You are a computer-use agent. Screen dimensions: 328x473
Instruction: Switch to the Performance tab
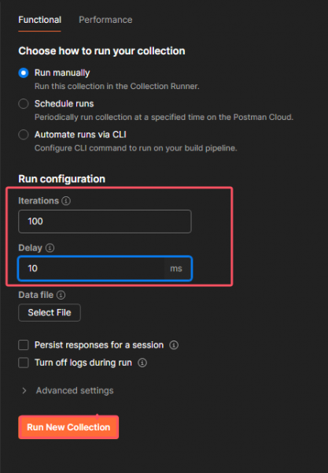click(105, 20)
